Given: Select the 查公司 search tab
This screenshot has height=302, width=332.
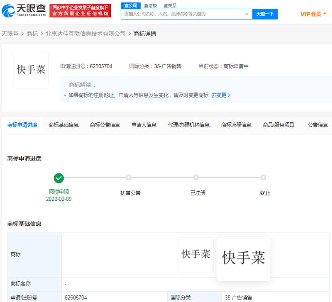Looking at the screenshot, I should point(131,5).
